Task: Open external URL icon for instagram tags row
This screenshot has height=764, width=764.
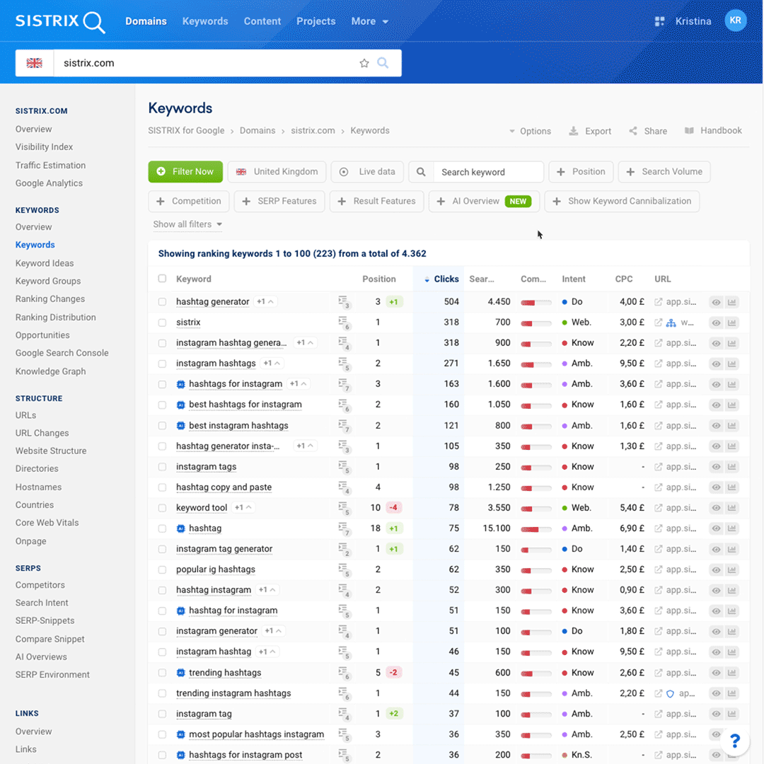Action: [x=659, y=467]
